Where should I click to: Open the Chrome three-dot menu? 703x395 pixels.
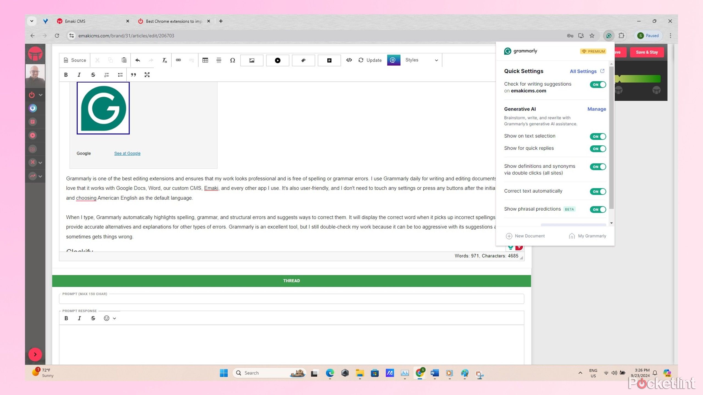(670, 36)
